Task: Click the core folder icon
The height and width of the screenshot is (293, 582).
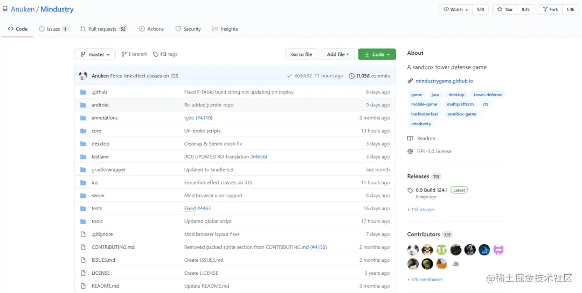Action: pos(83,131)
